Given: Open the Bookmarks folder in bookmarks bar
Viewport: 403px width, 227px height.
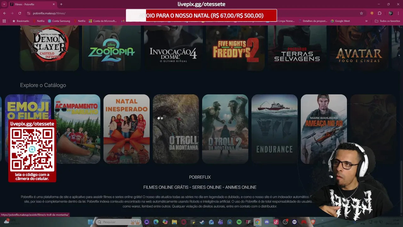Looking at the screenshot, I should (20, 21).
